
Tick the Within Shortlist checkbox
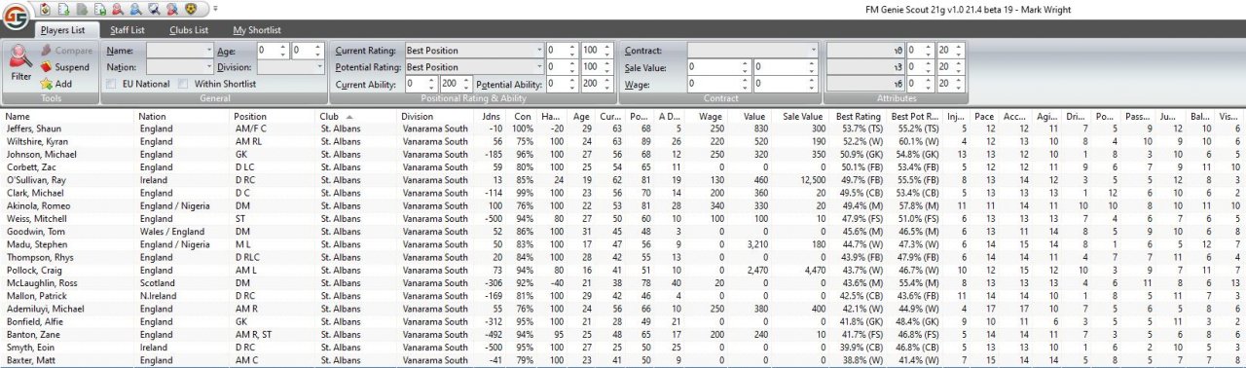coord(183,85)
